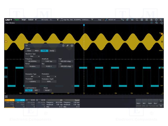Open the settings hexagon icon in top toolbar
This screenshot has height=126, width=168.
coord(156,20)
